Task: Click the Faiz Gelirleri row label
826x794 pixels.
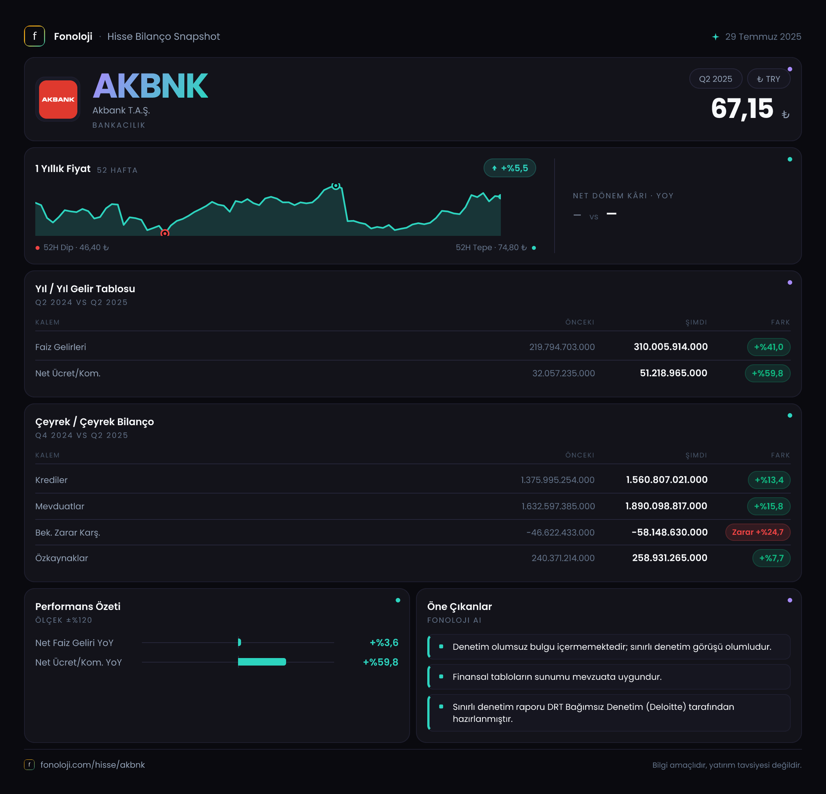Action: 61,347
